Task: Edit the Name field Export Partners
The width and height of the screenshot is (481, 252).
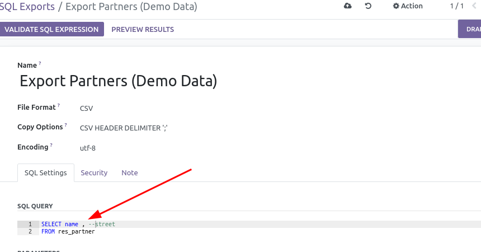Action: 119,81
